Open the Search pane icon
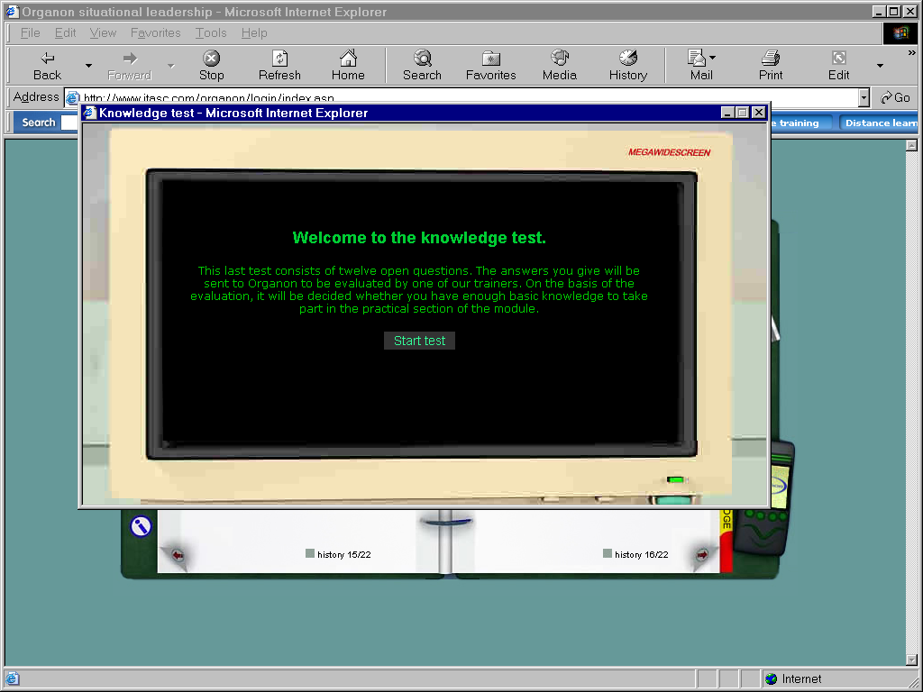Image resolution: width=923 pixels, height=692 pixels. 422,66
